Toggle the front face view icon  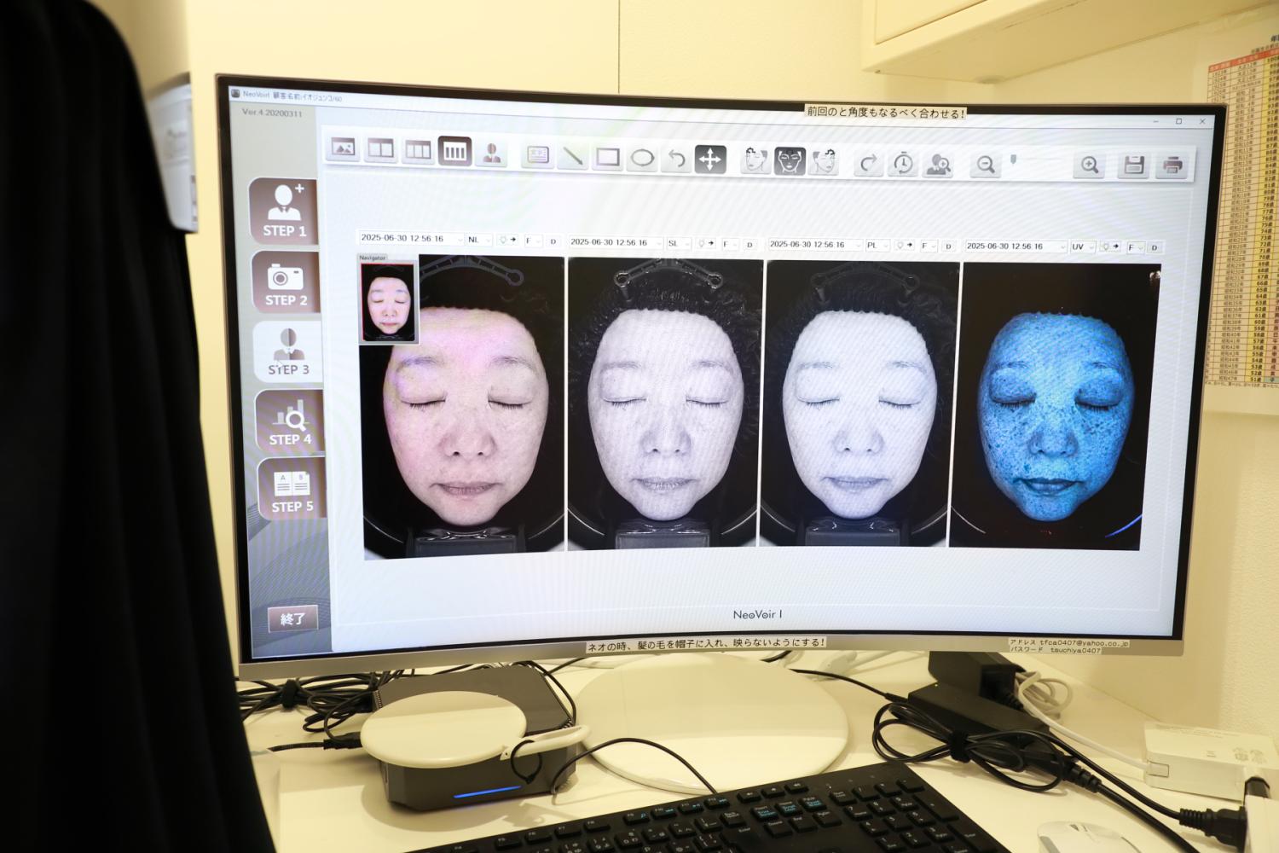click(x=790, y=160)
